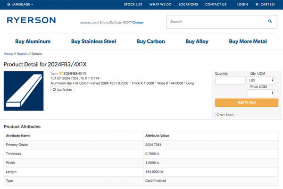The image size is (283, 189).
Task: Click the Aluminum Bar Flat long description
Action: click(122, 83)
